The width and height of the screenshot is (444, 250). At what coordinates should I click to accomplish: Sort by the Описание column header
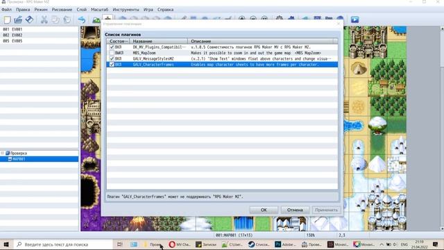coord(261,41)
